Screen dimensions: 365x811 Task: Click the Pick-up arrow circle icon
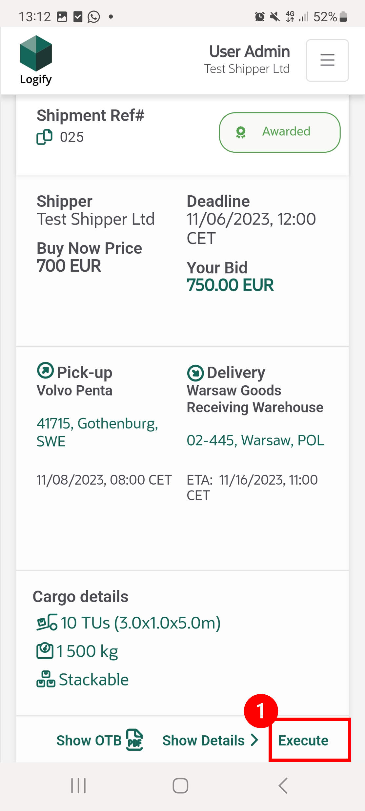tap(45, 371)
